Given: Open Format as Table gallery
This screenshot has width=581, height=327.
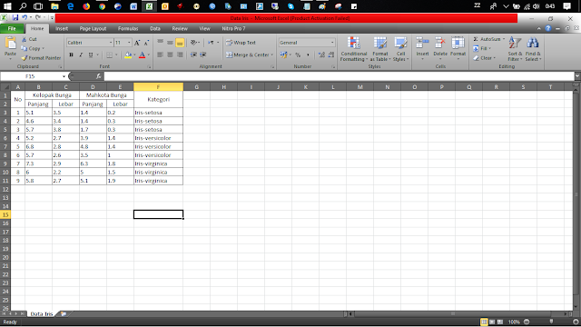Looking at the screenshot, I should pyautogui.click(x=379, y=49).
